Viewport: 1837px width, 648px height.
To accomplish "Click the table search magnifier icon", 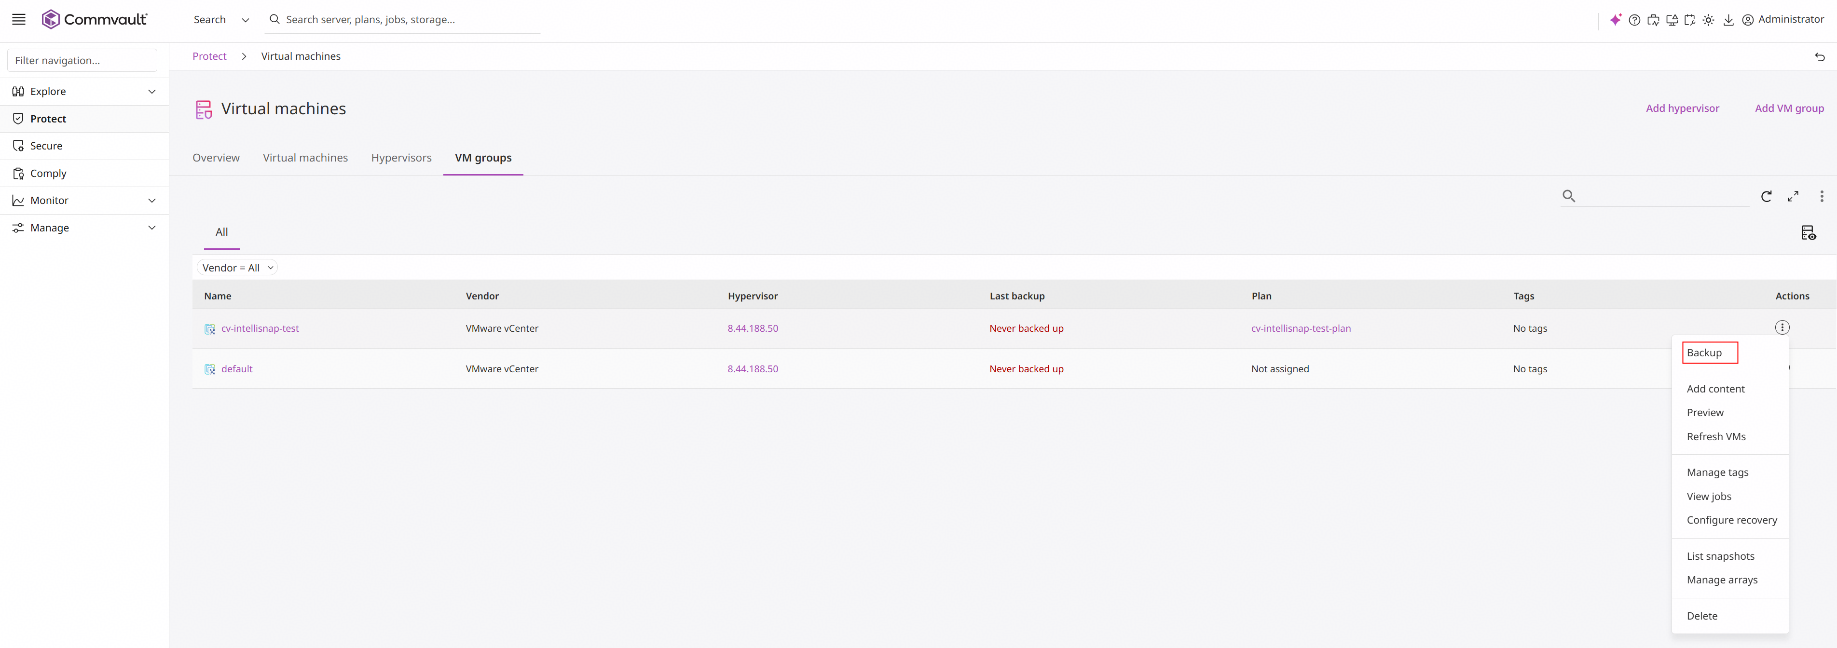I will [1569, 195].
